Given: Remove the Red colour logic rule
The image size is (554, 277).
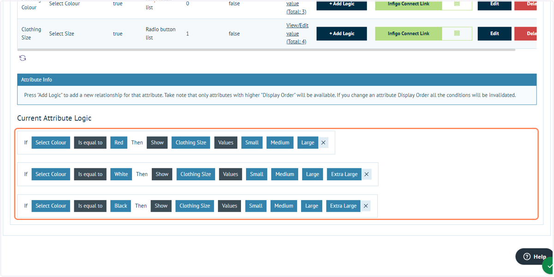Looking at the screenshot, I should tap(323, 142).
